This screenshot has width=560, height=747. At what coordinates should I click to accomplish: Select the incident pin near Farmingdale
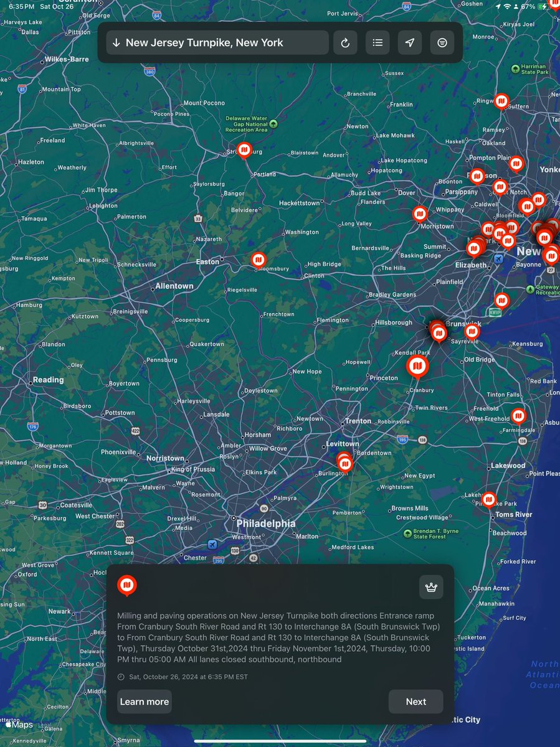[x=518, y=416]
